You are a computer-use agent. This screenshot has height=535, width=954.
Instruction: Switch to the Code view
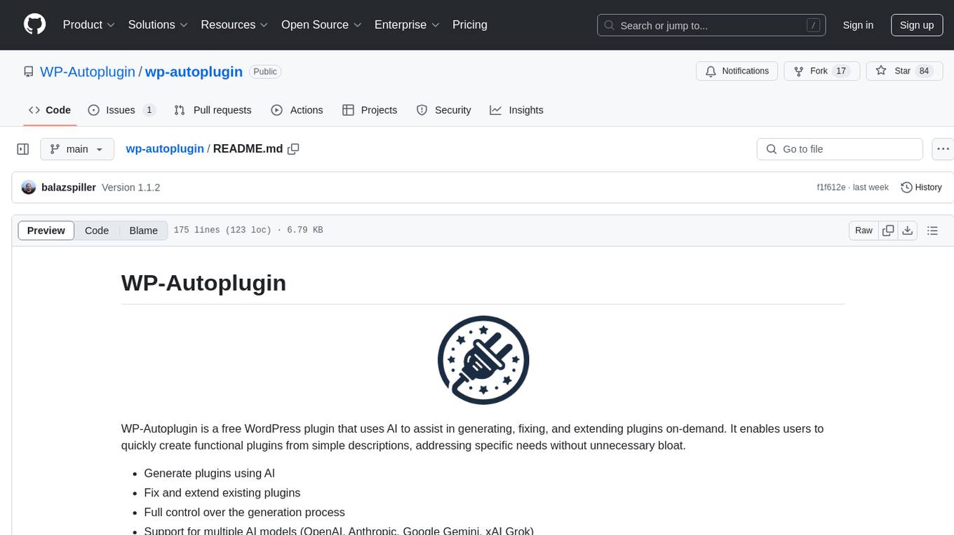coord(97,230)
